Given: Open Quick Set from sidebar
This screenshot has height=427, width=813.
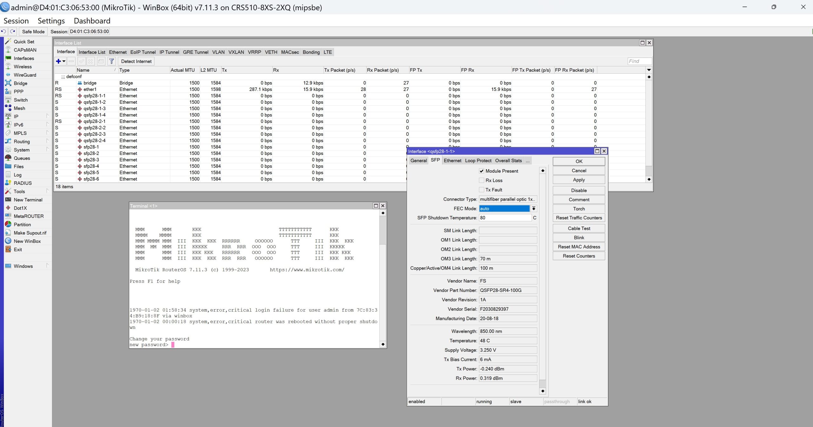Looking at the screenshot, I should (24, 42).
